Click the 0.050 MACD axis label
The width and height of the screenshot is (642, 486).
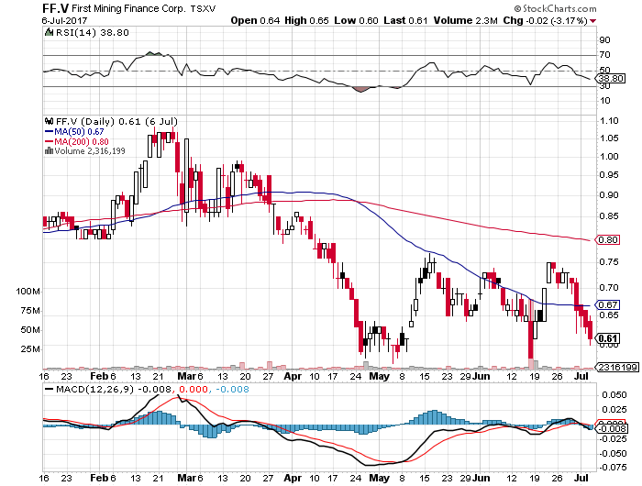614,394
